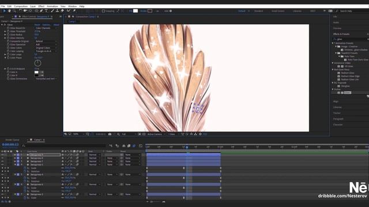This screenshot has height=207, width=369.
Task: Open the Effect menu
Action: [41, 6]
